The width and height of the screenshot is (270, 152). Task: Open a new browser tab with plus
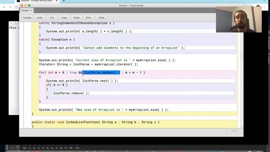tap(64, 1)
